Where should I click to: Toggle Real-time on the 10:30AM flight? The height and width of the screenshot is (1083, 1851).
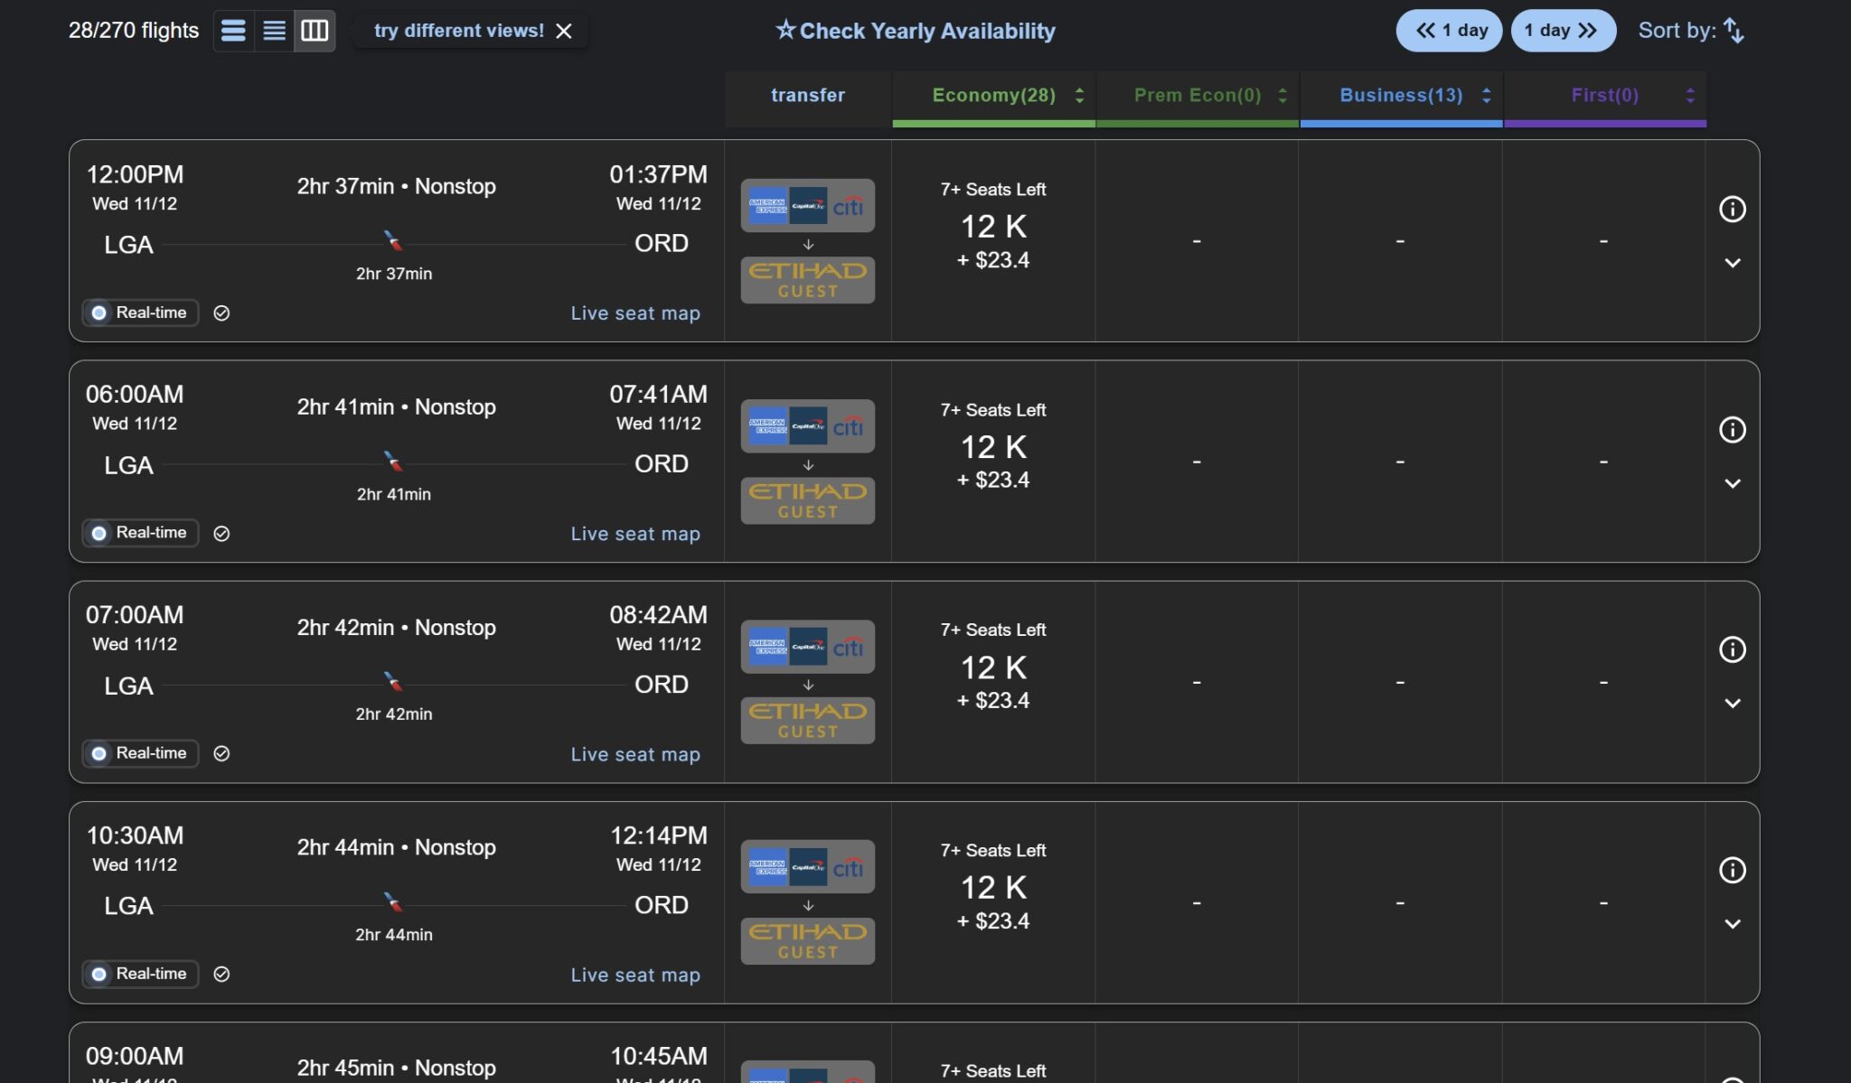pos(140,974)
